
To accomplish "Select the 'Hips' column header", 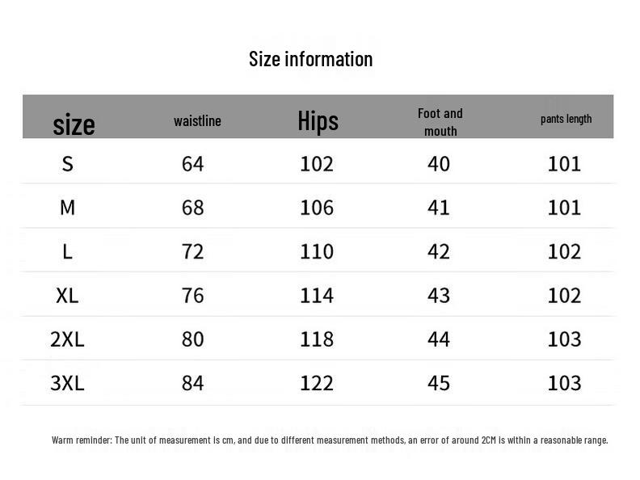I will tap(318, 121).
